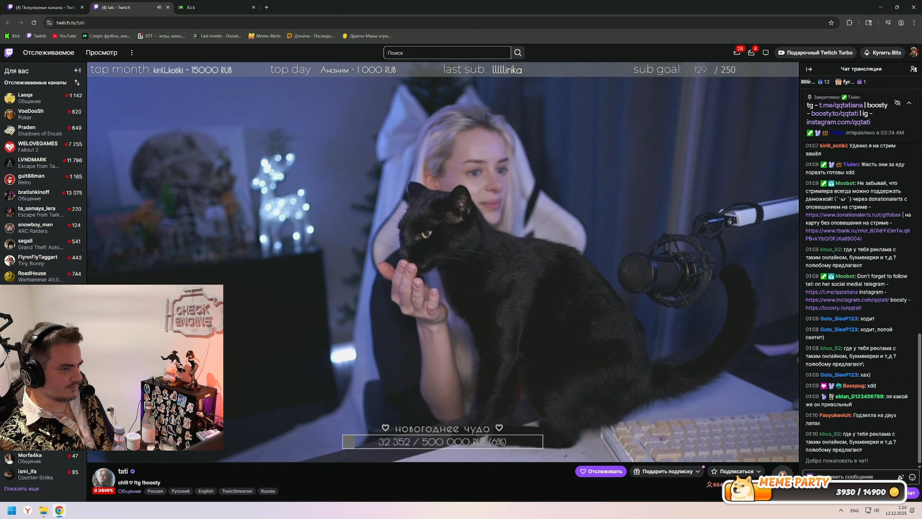
Task: Hide the pinned chat message
Action: point(897,103)
